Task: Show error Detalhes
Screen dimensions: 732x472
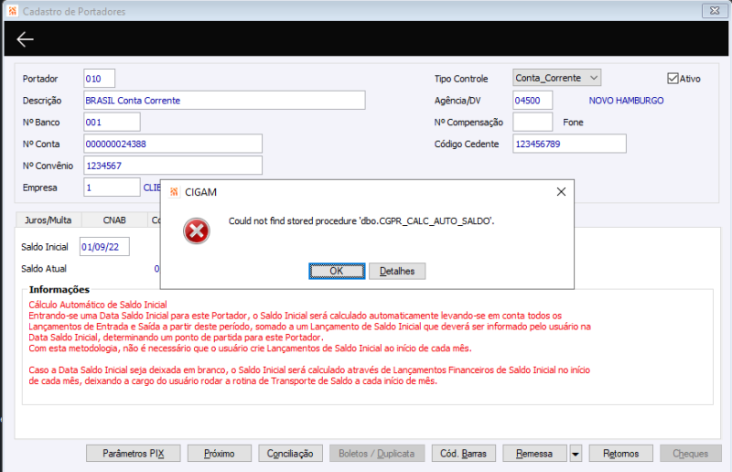Action: coord(397,271)
